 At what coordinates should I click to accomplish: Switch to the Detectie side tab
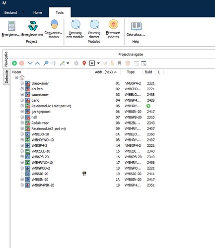[6, 77]
